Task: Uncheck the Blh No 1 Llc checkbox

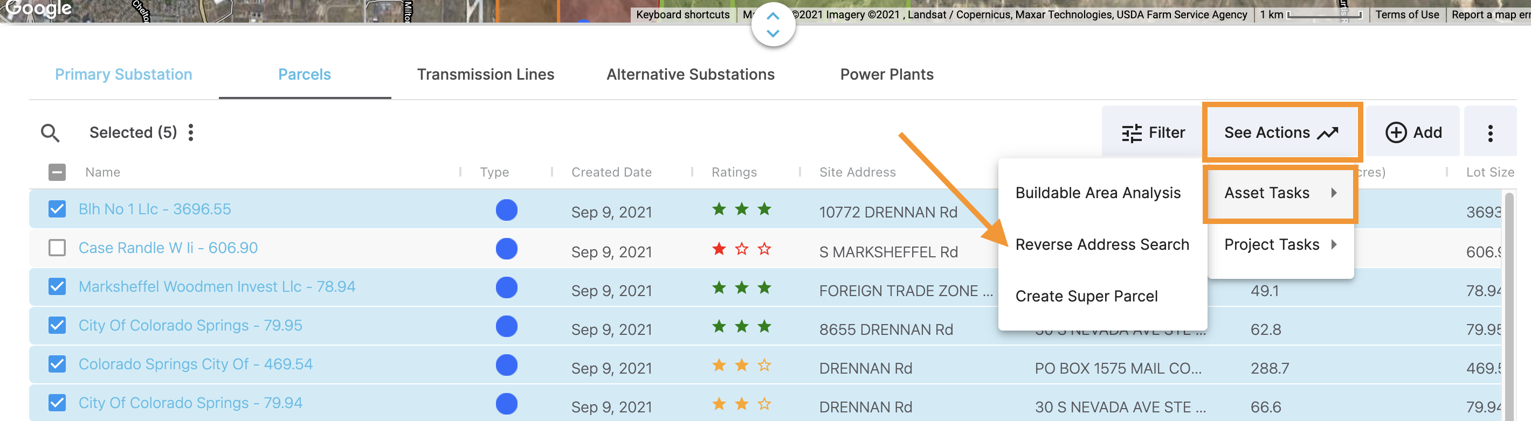Action: [57, 209]
